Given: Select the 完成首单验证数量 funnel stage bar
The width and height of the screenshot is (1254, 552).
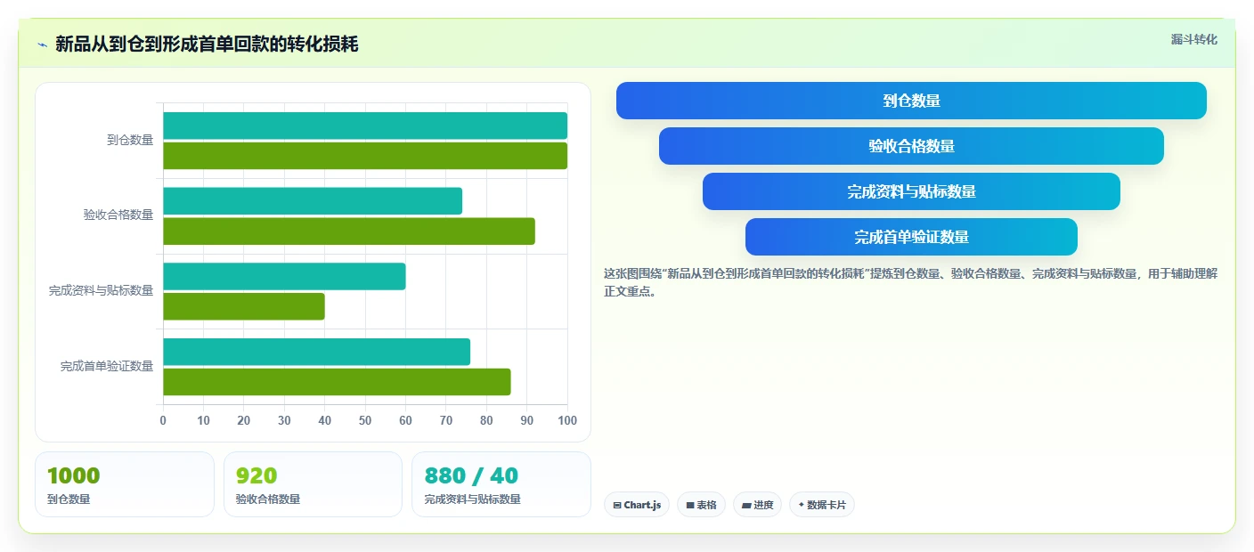Looking at the screenshot, I should pos(911,237).
